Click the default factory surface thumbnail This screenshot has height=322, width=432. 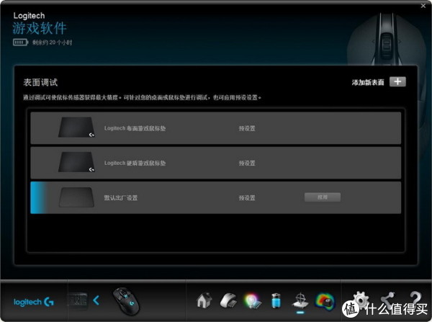pos(76,197)
